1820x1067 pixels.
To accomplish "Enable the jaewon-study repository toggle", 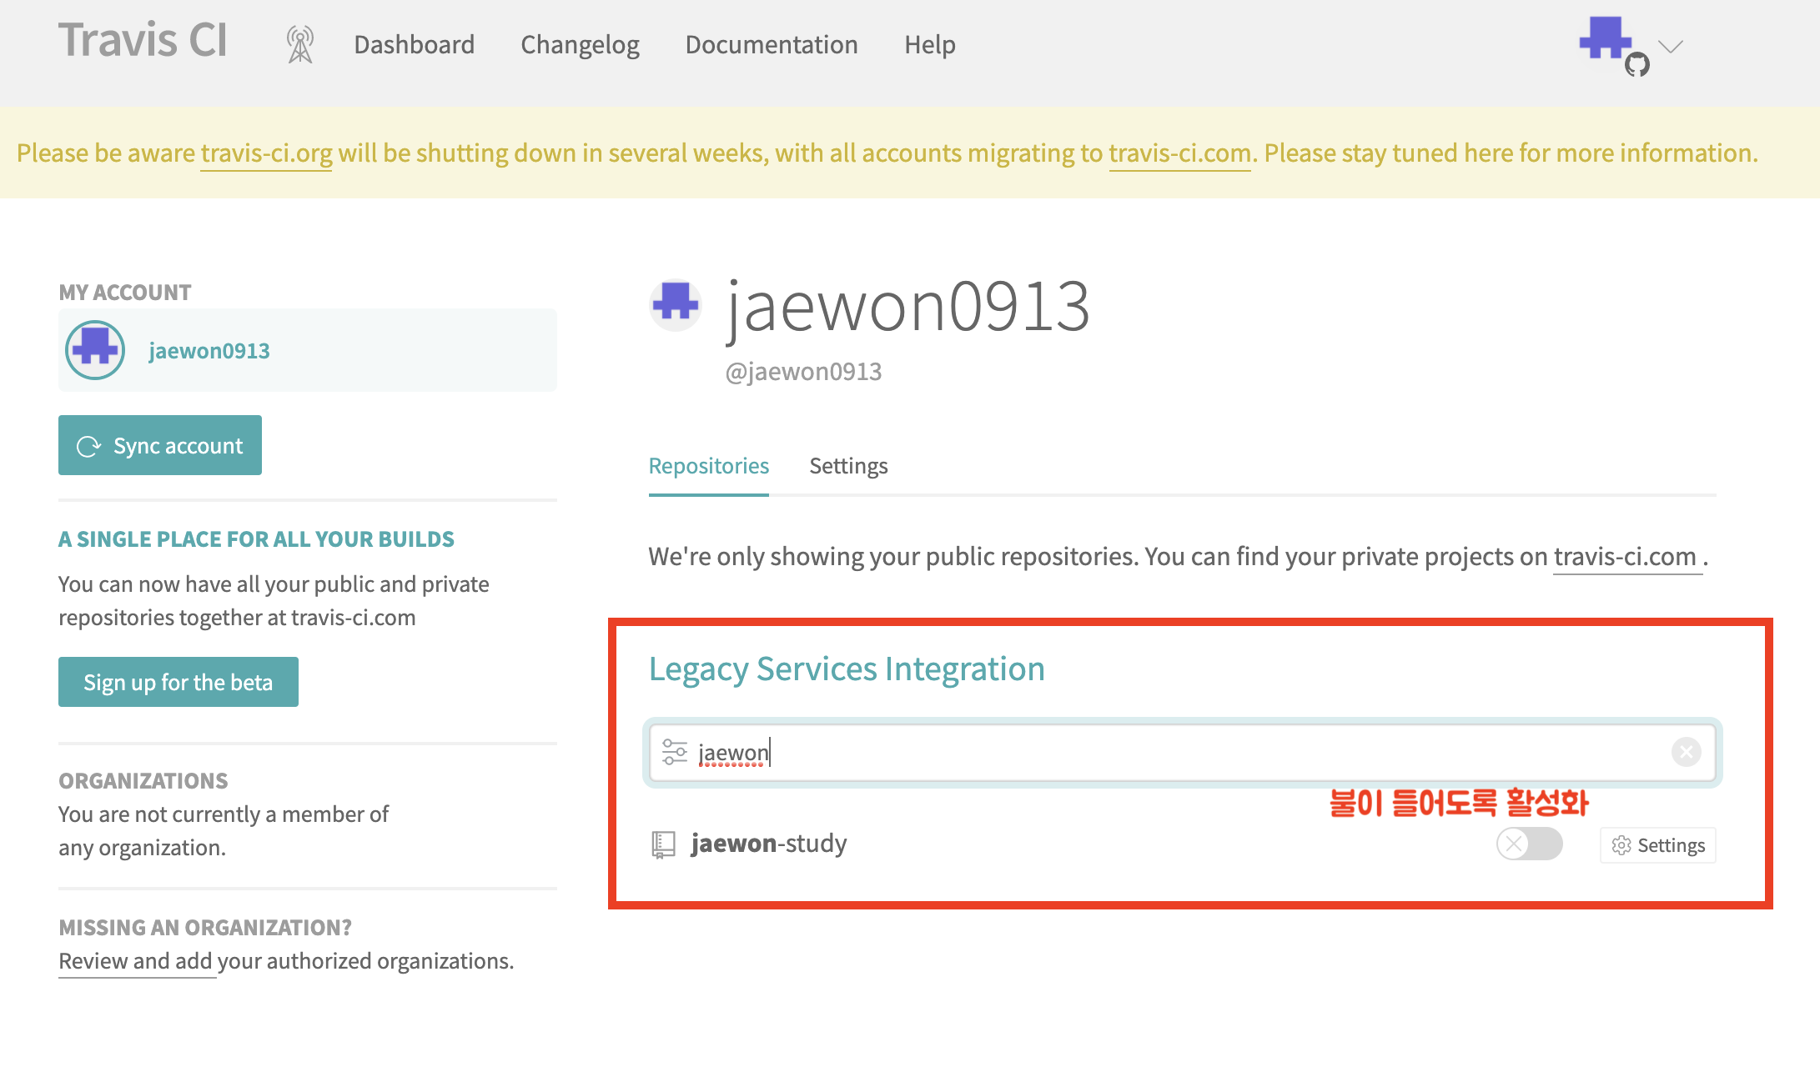I will click(1529, 844).
